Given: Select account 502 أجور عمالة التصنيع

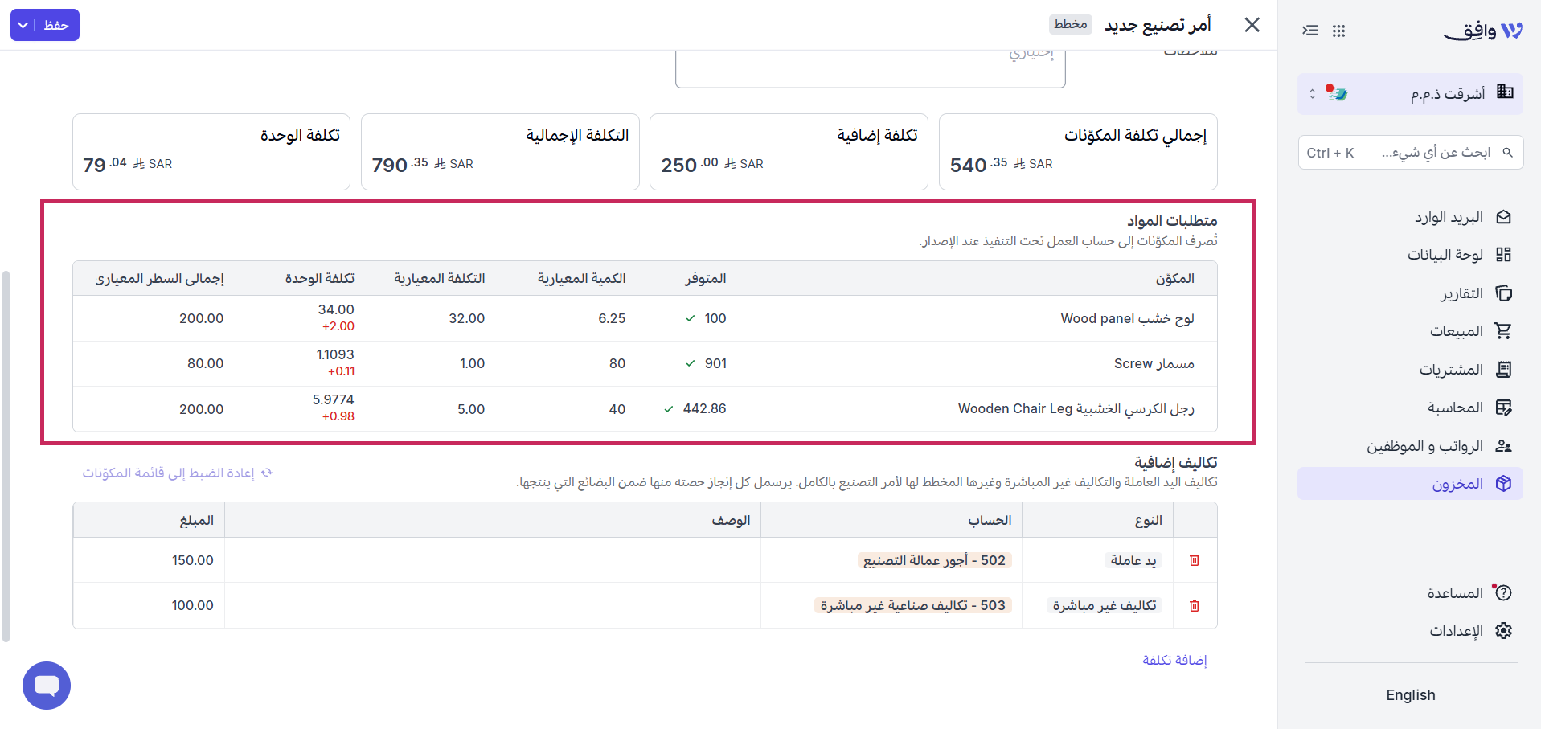Looking at the screenshot, I should (934, 560).
